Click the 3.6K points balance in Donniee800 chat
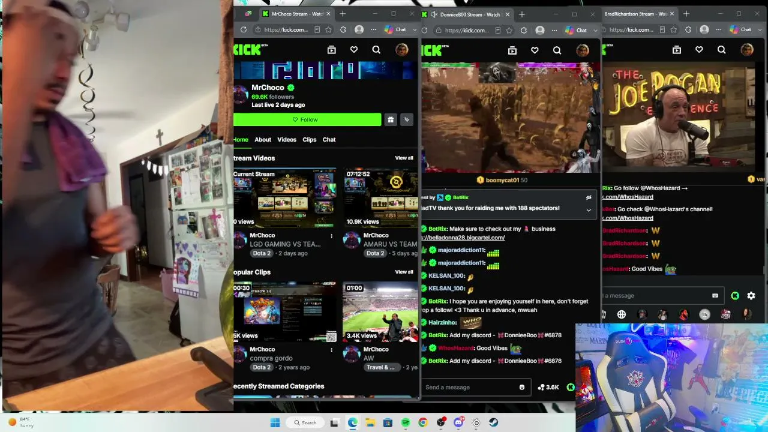This screenshot has width=768, height=432. [x=548, y=387]
